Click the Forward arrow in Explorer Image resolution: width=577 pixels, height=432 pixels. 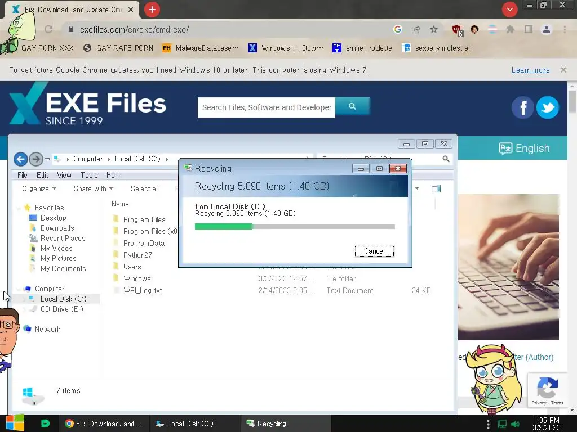[x=36, y=159]
